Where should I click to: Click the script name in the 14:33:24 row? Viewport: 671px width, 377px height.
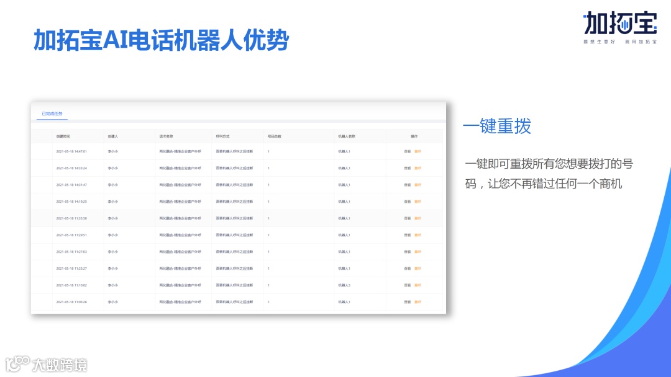(x=180, y=168)
